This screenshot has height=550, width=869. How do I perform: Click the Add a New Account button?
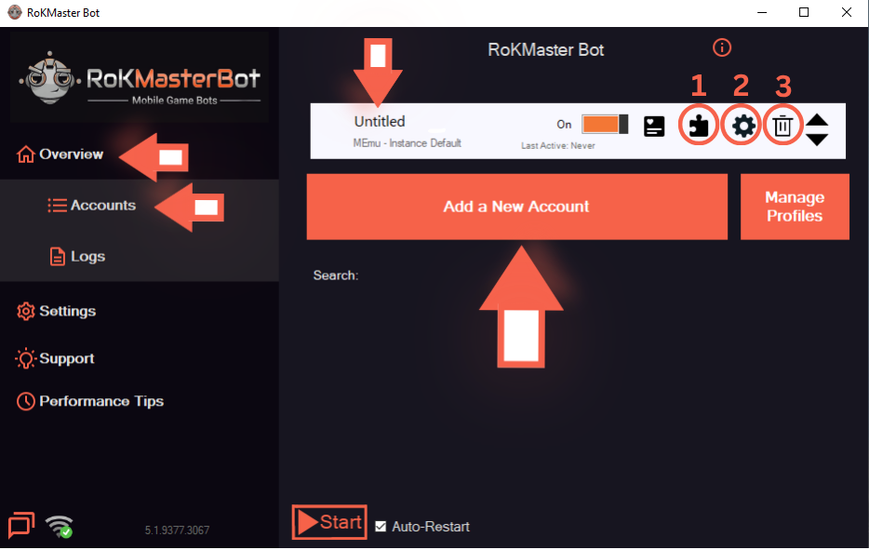tap(516, 207)
